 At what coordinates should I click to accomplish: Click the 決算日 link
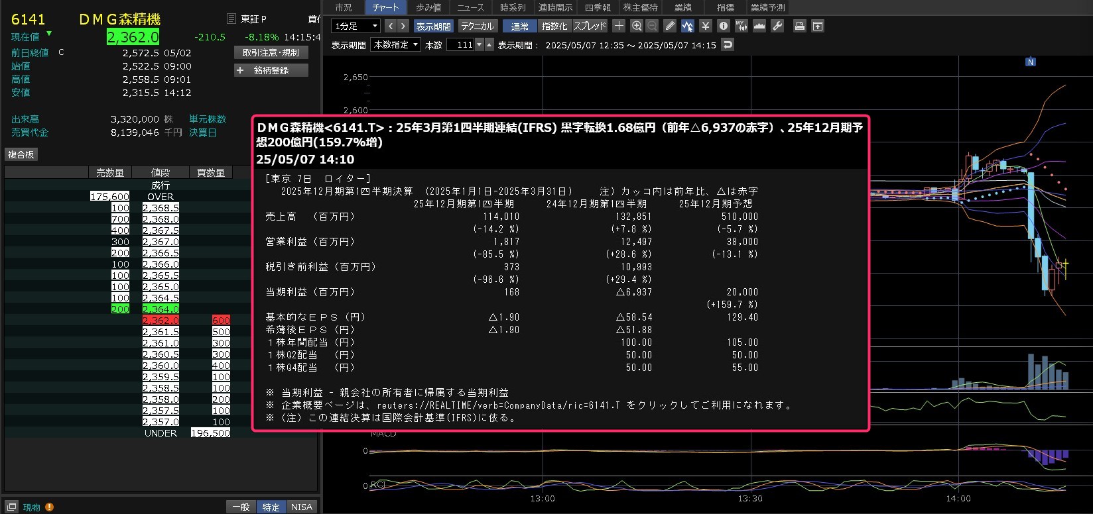pos(203,132)
